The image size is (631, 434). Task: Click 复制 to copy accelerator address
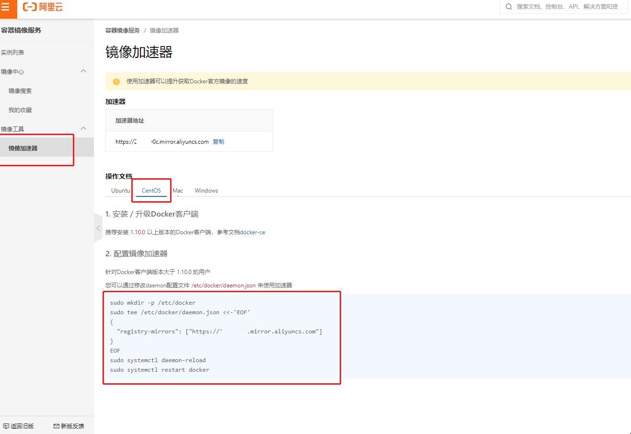coord(218,142)
